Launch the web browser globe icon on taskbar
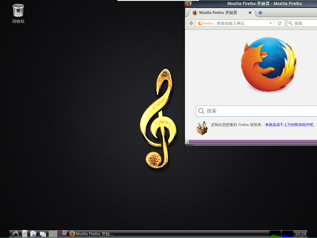Viewport: 317px width, 238px height. tap(33, 234)
